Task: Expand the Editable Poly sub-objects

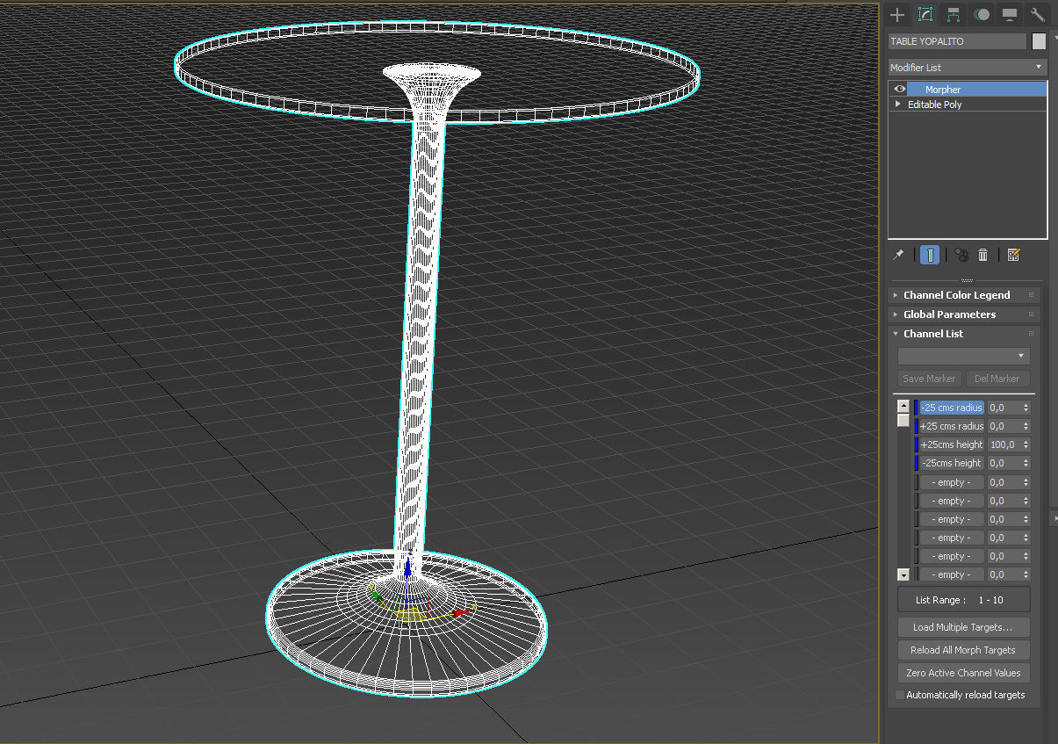Action: pyautogui.click(x=897, y=104)
